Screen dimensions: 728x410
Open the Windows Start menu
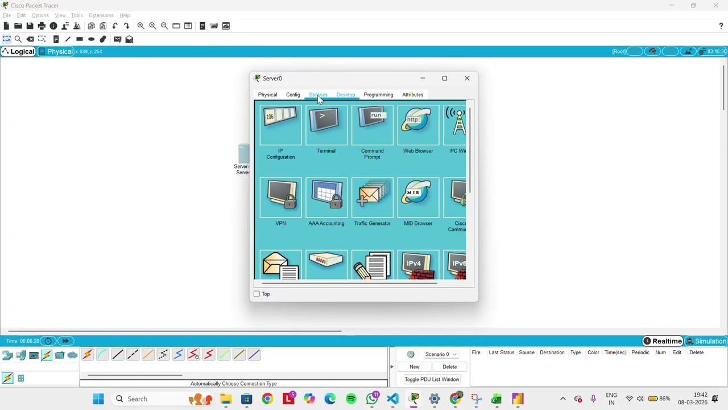pyautogui.click(x=98, y=399)
